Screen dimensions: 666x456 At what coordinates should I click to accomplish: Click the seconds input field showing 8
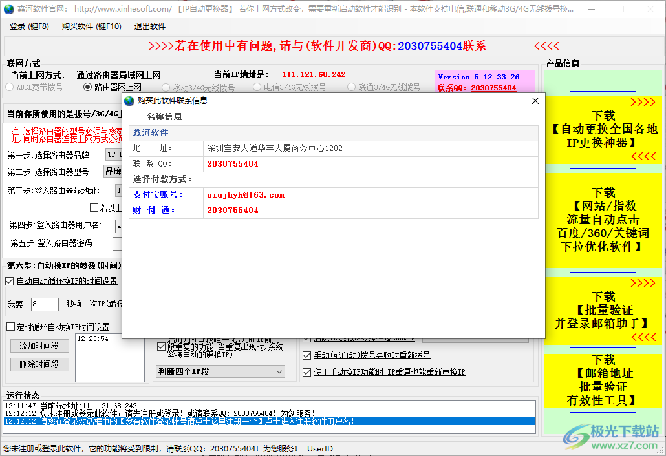45,304
